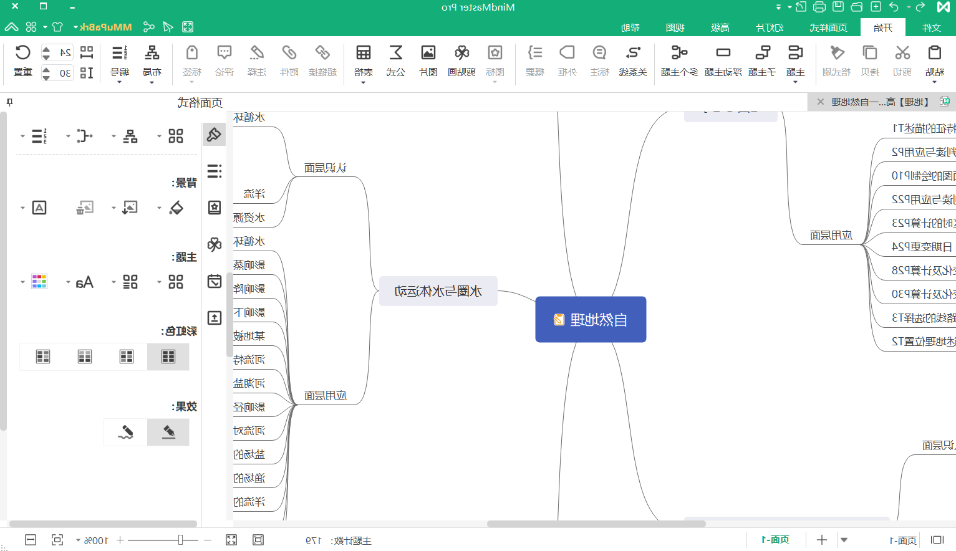Switch to Slideshow (幻灯片) tab
This screenshot has height=551, width=956.
point(770,27)
